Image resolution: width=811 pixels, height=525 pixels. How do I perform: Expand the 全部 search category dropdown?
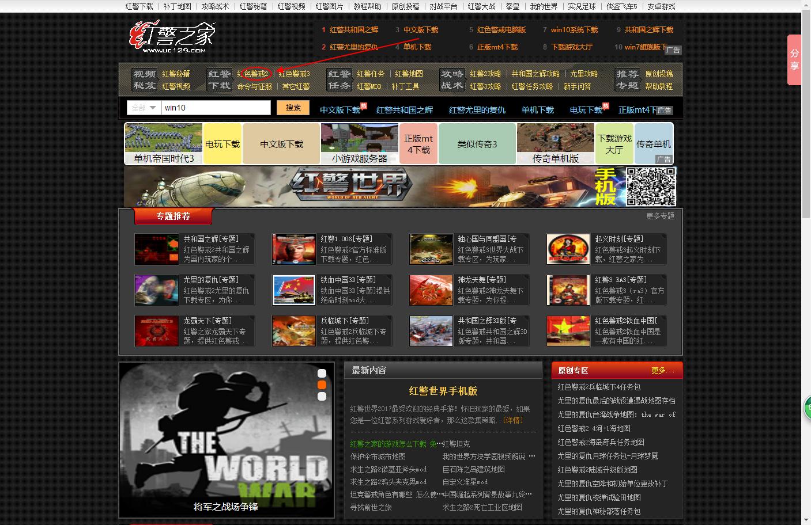click(144, 108)
